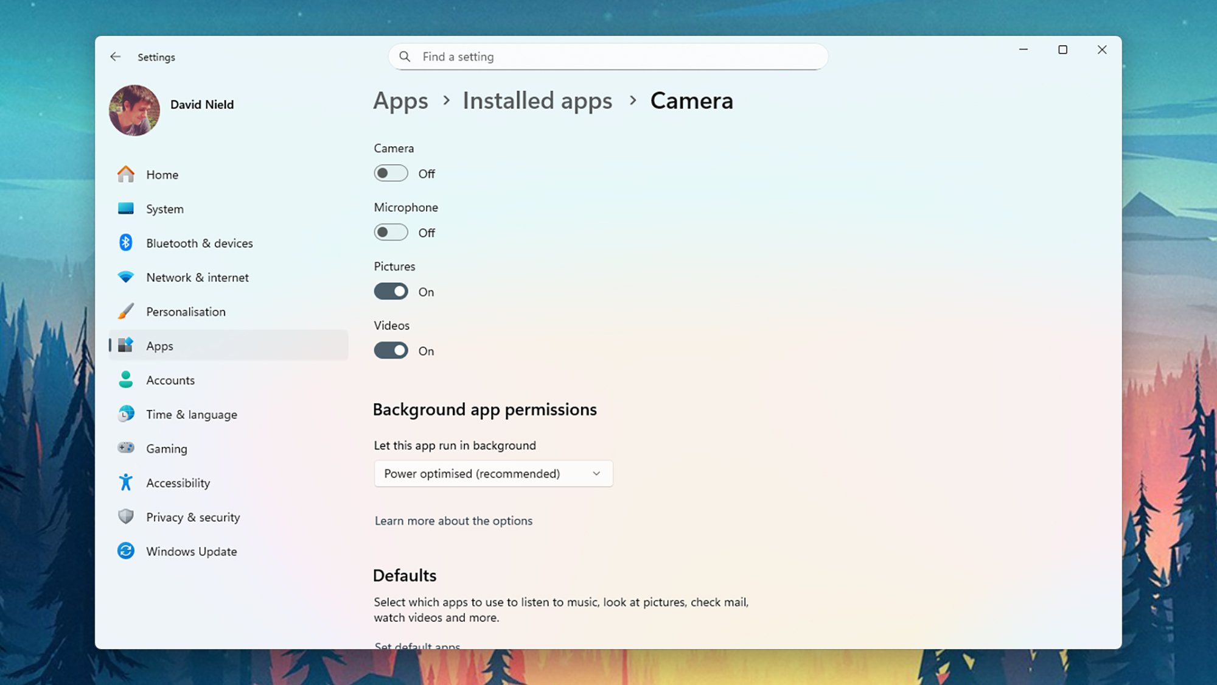Select the Windows Update label
The image size is (1217, 685).
click(191, 552)
